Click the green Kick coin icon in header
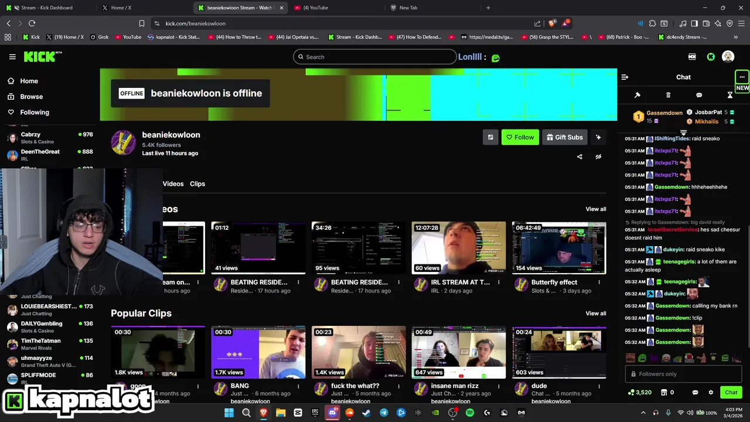The height and width of the screenshot is (422, 750). click(x=711, y=57)
